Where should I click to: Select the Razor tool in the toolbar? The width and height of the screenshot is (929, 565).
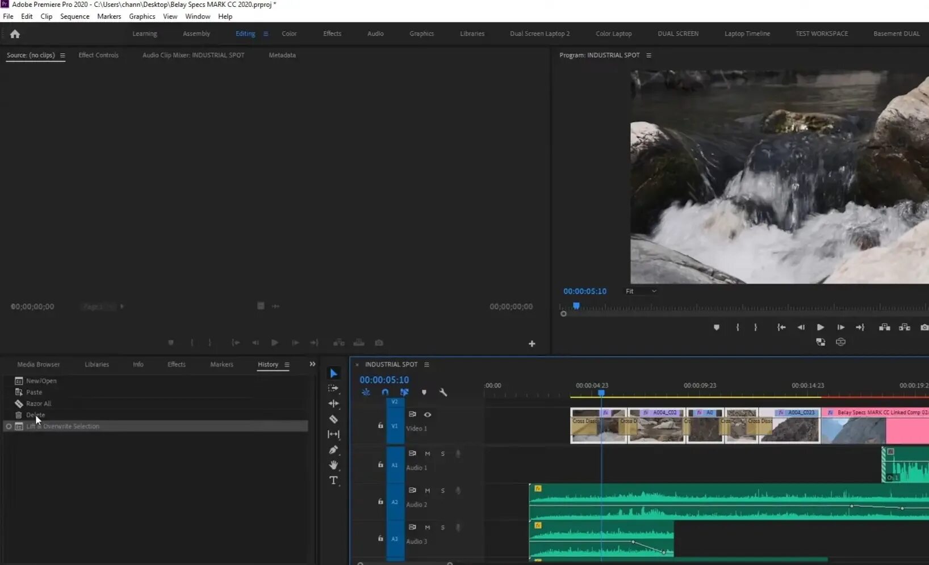click(x=333, y=419)
